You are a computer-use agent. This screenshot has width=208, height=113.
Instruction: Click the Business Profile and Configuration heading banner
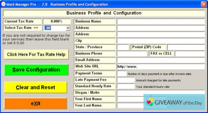pyautogui.click(x=104, y=13)
